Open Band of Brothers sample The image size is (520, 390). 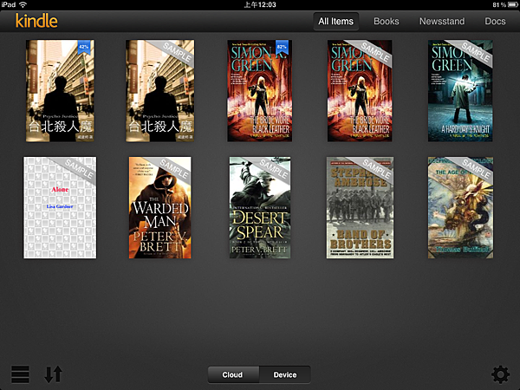[x=360, y=208]
